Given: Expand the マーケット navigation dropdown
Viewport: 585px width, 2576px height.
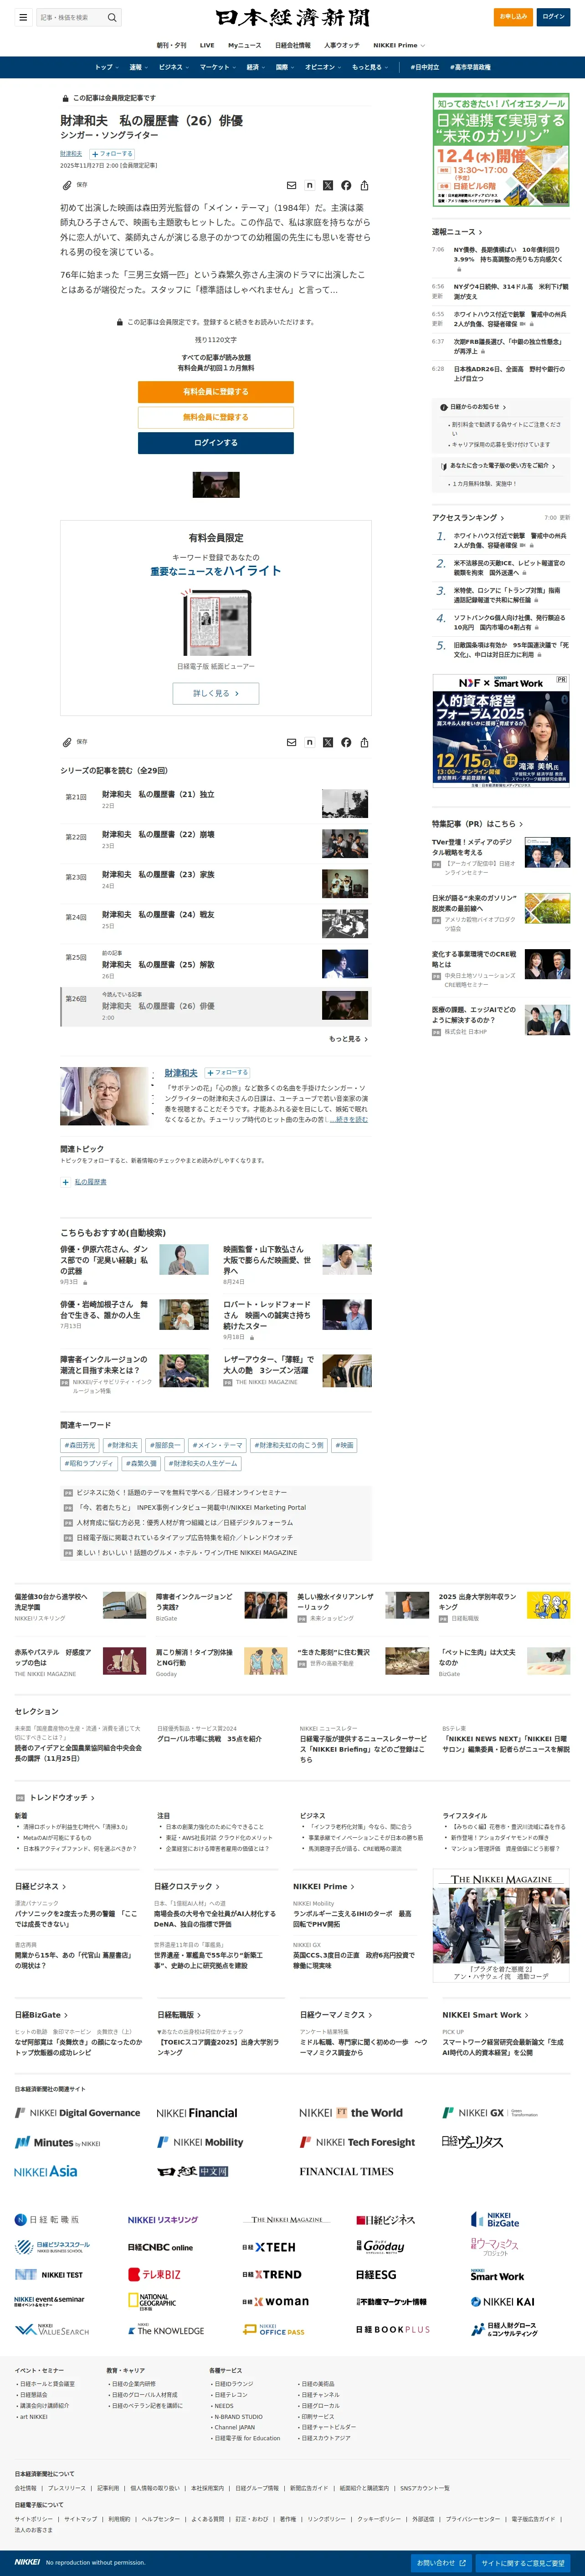Looking at the screenshot, I should coord(218,67).
